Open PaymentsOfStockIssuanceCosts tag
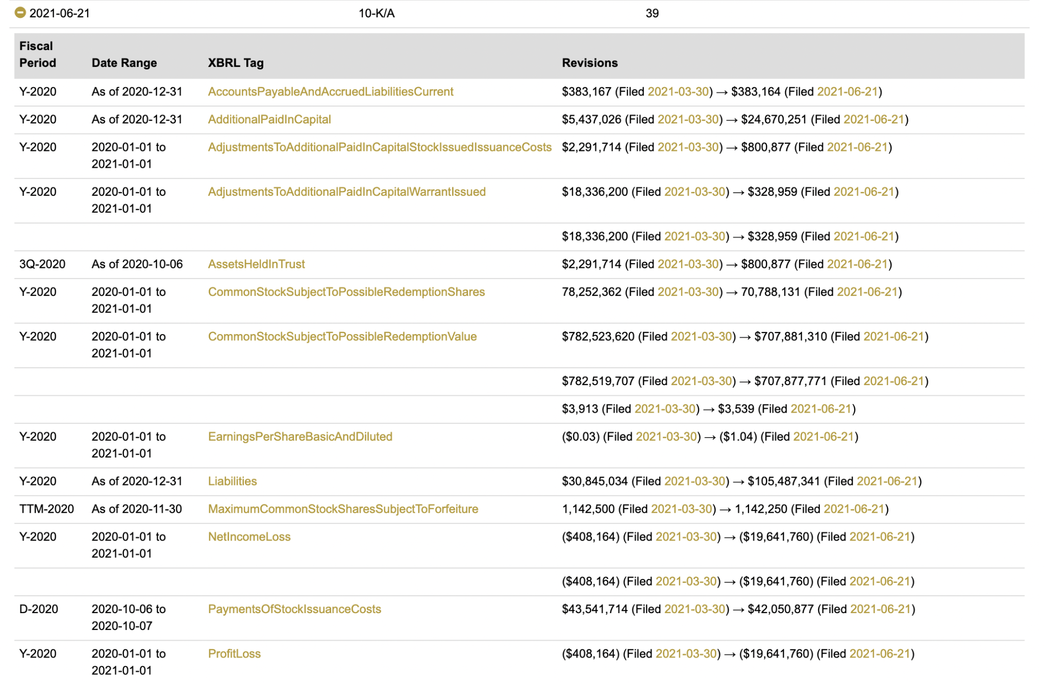The width and height of the screenshot is (1045, 684). 294,609
